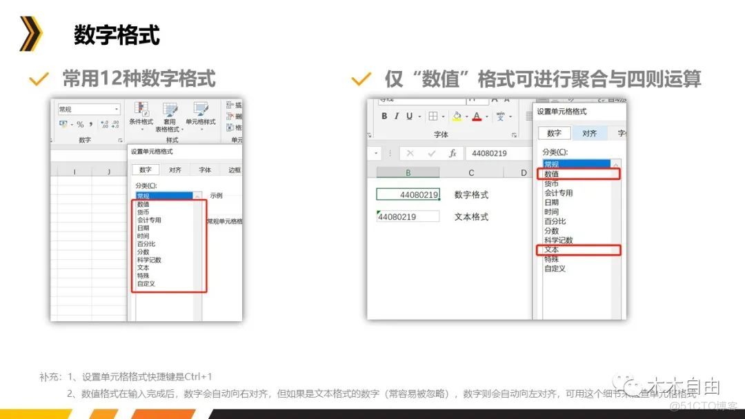
Task: Click the yellow highlight color swatch
Action: 456,119
